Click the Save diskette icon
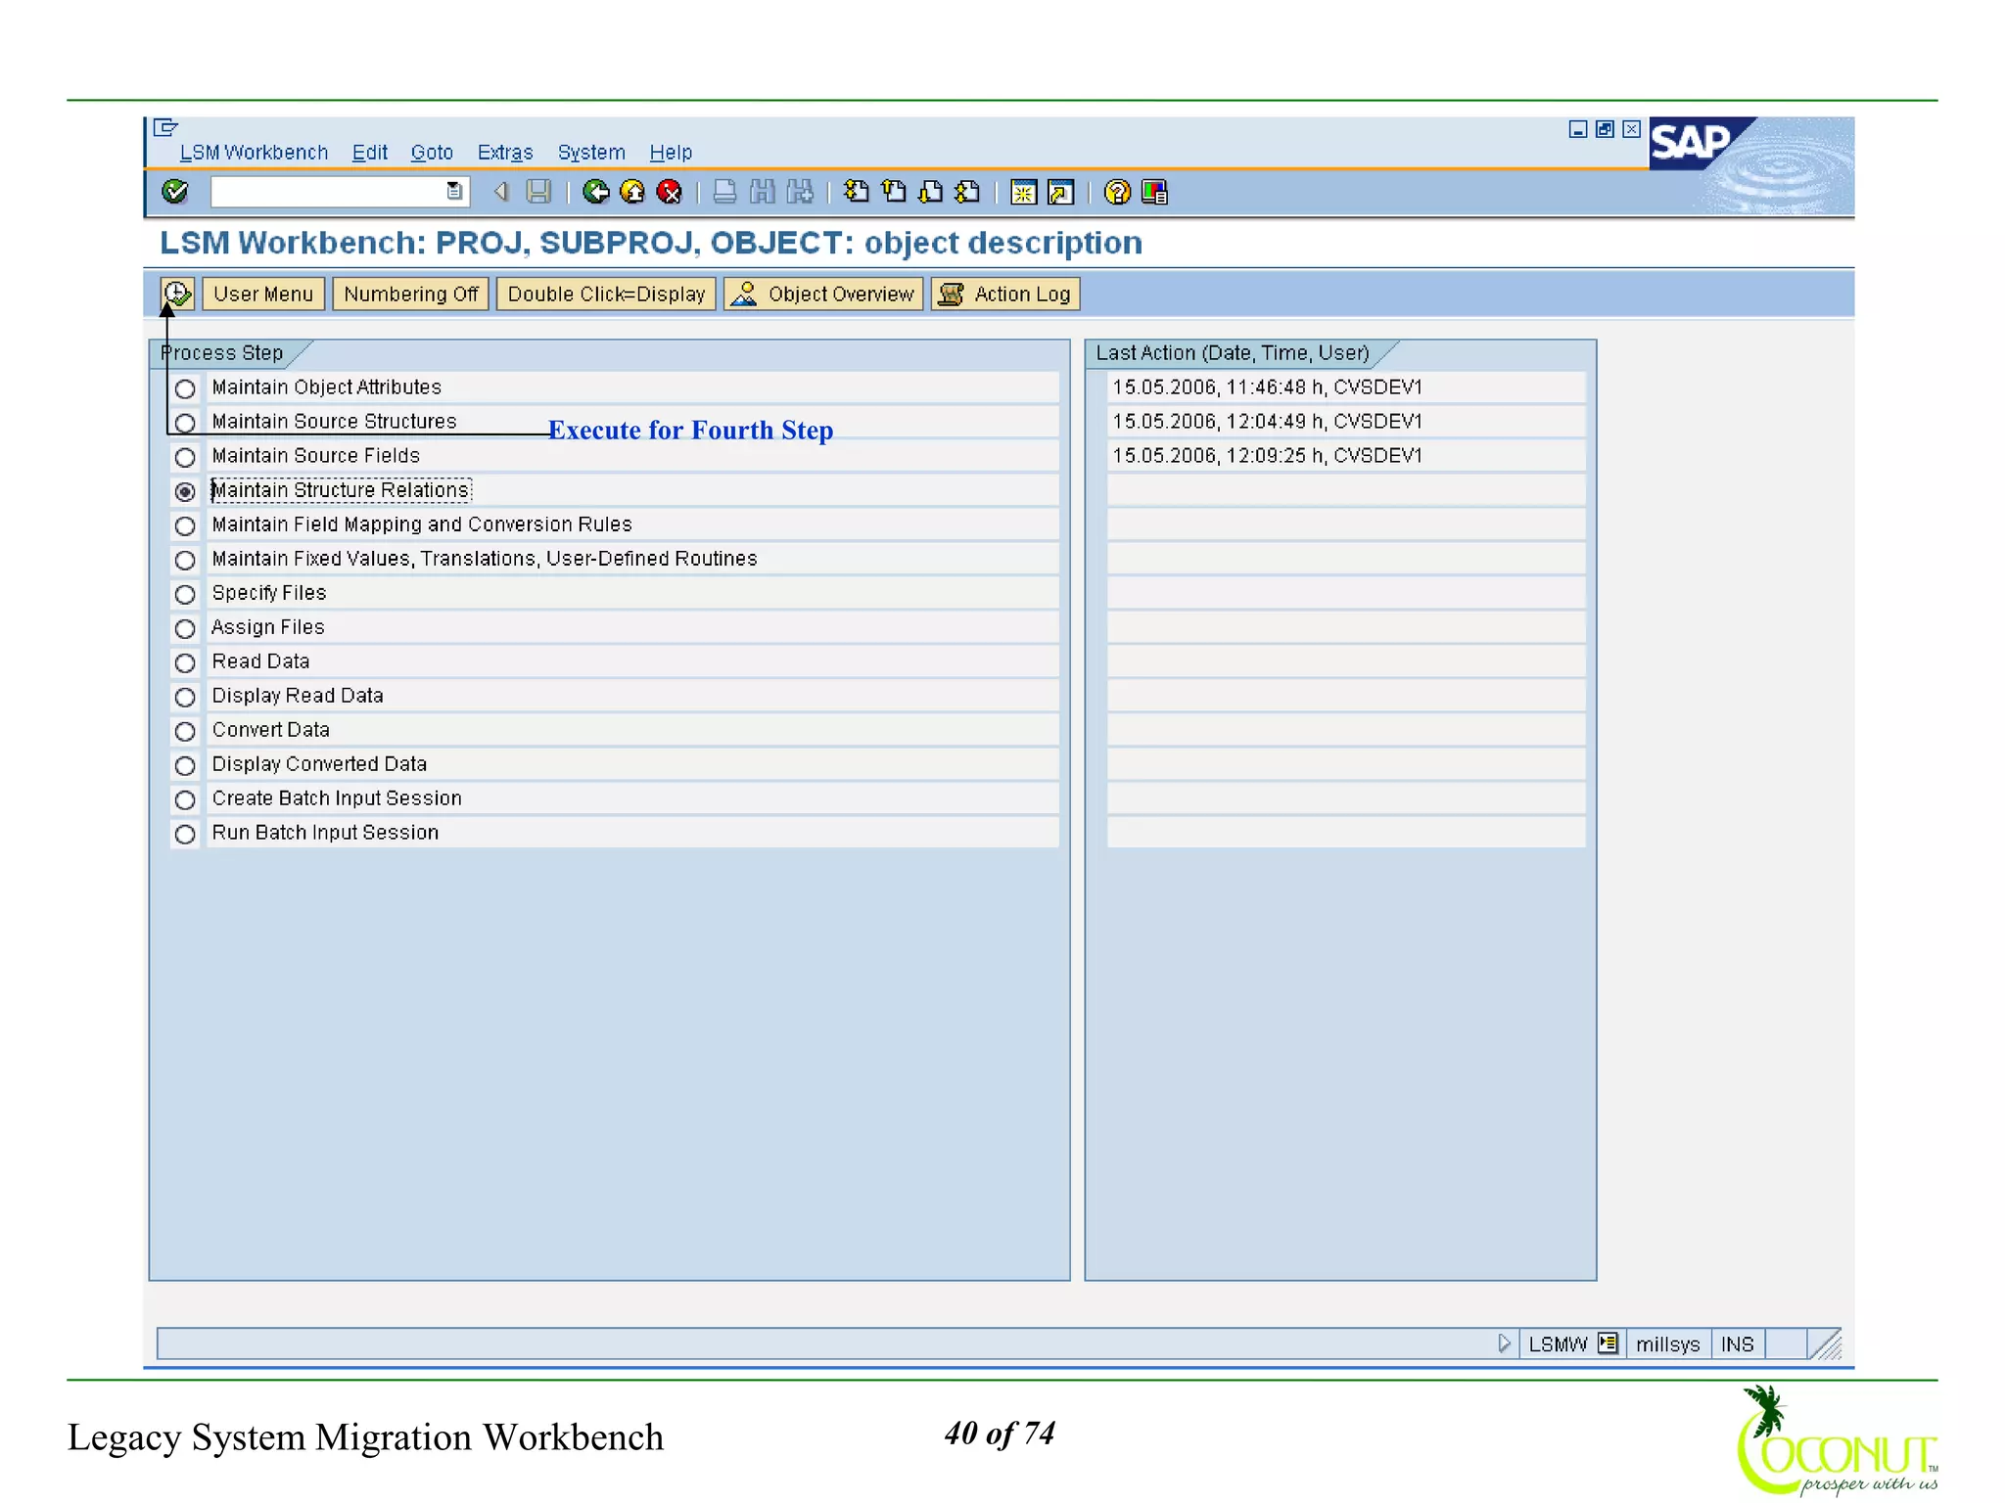 click(x=538, y=192)
